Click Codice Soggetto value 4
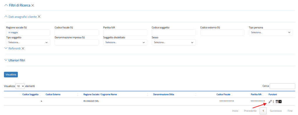The image size is (298, 115). tap(41, 101)
